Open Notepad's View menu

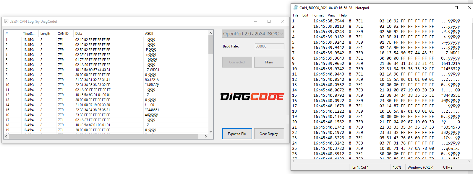click(x=331, y=15)
